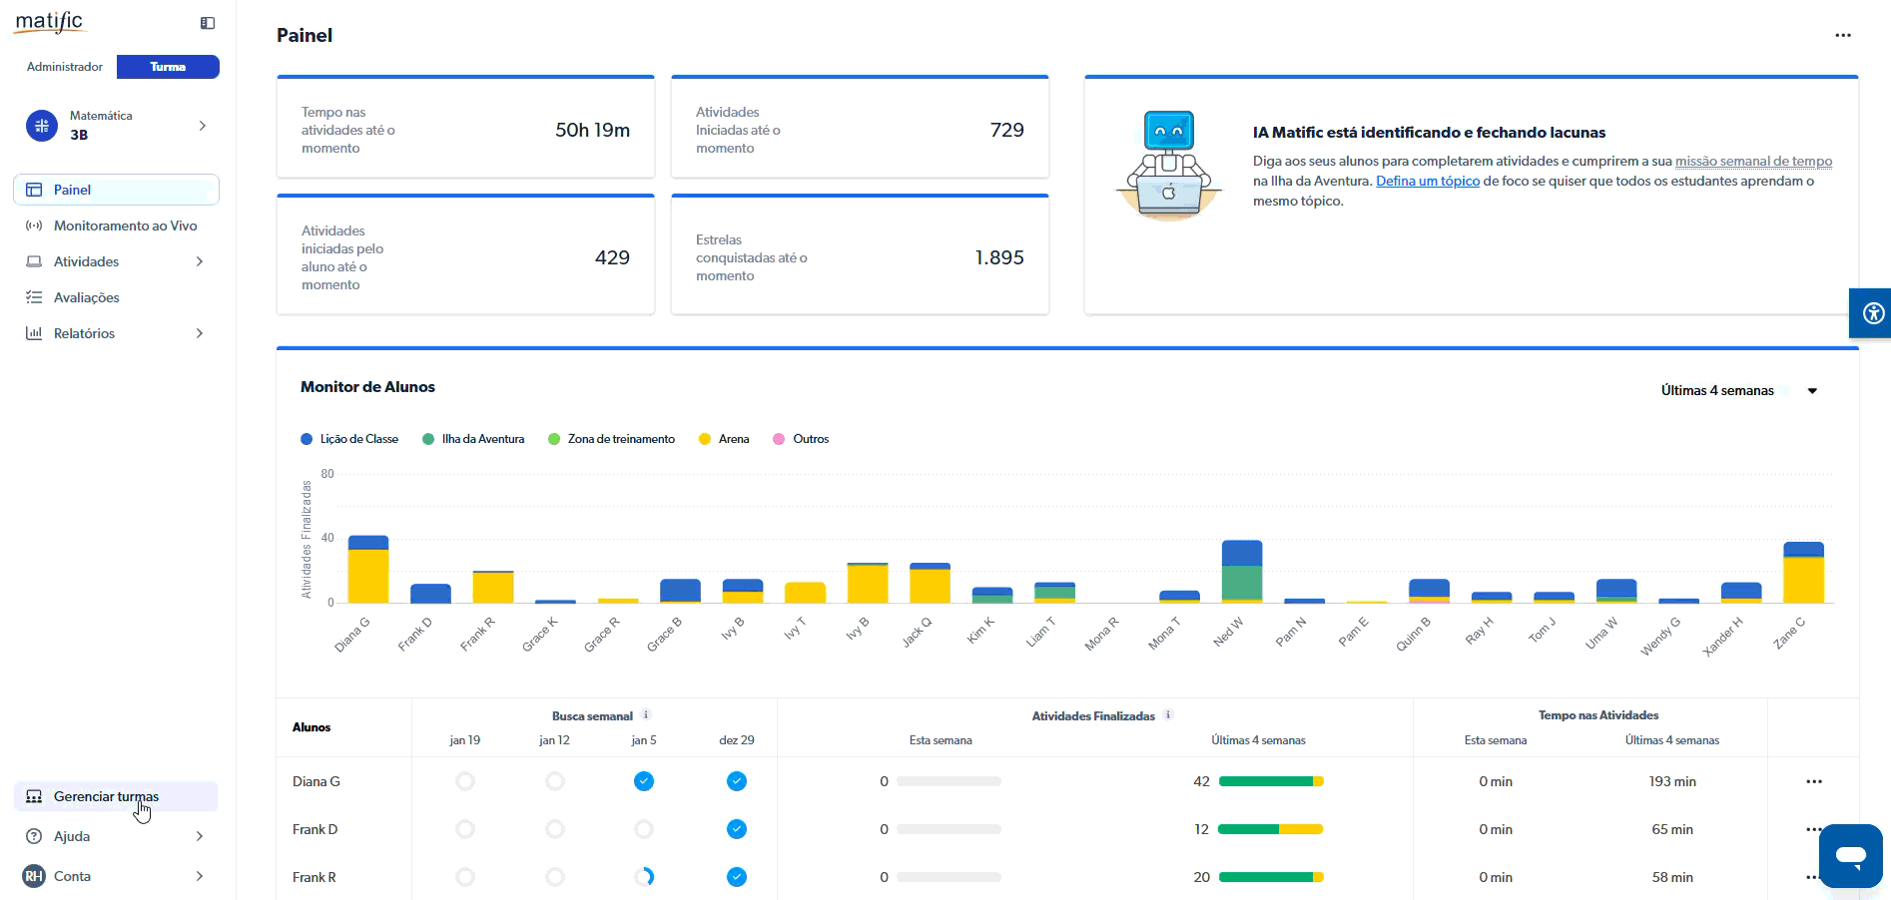Click the Matific logo

[49, 22]
